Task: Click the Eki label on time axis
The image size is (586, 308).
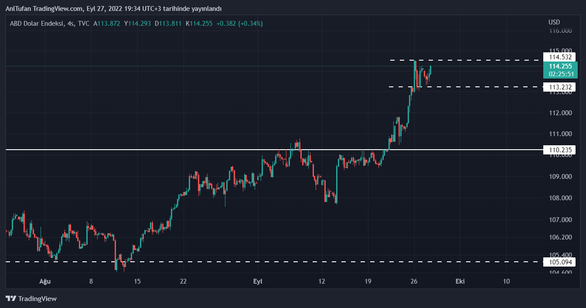Action: (x=460, y=281)
